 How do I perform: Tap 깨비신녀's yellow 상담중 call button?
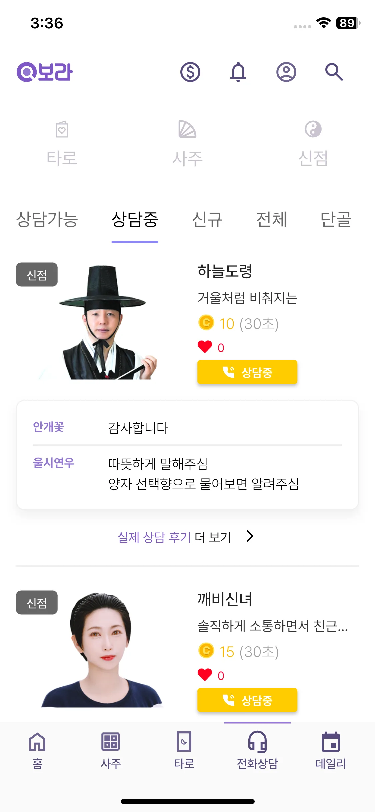tap(247, 700)
